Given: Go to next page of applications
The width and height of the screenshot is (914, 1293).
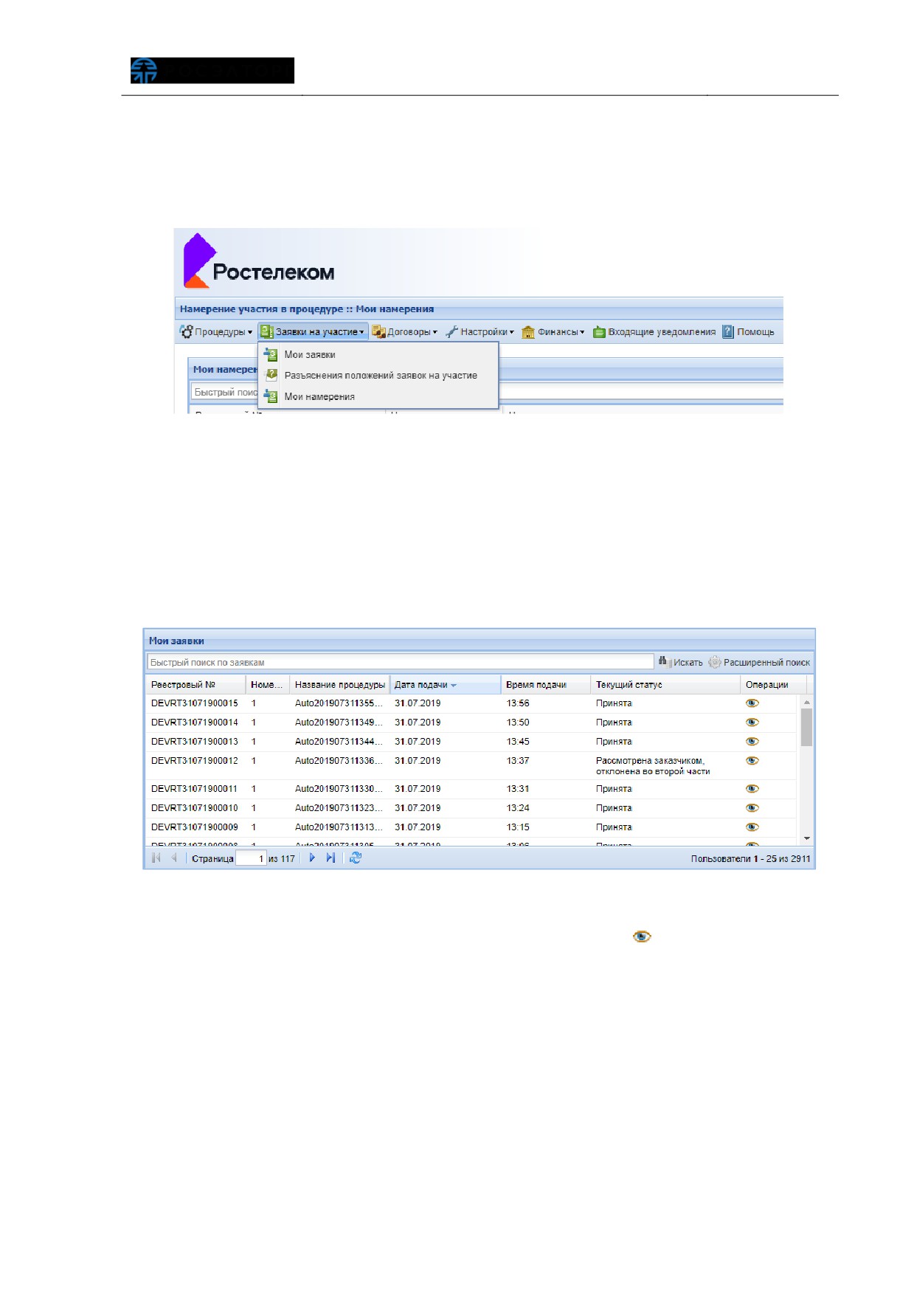Looking at the screenshot, I should (x=312, y=858).
